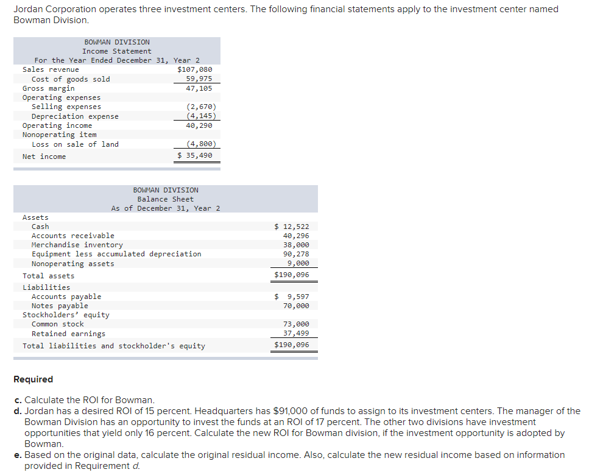Click the Sales revenue value $107,080
Screen dimensions: 603x475
pos(194,69)
